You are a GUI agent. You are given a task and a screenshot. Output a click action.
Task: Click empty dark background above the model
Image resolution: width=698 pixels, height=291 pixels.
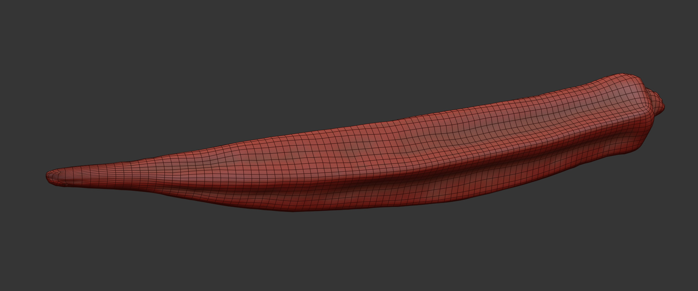(321, 53)
